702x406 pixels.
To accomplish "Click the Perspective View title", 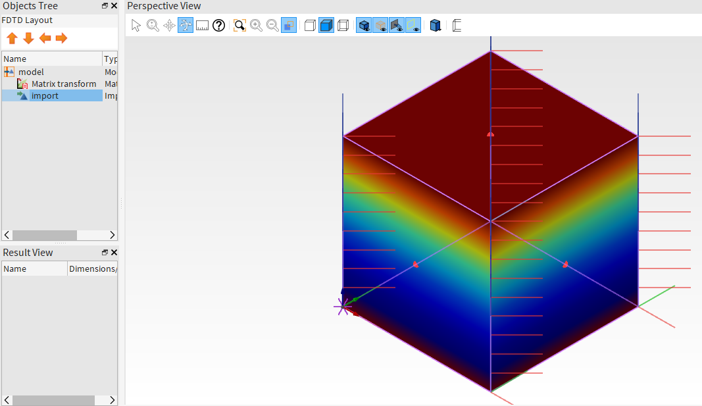I will coord(164,6).
